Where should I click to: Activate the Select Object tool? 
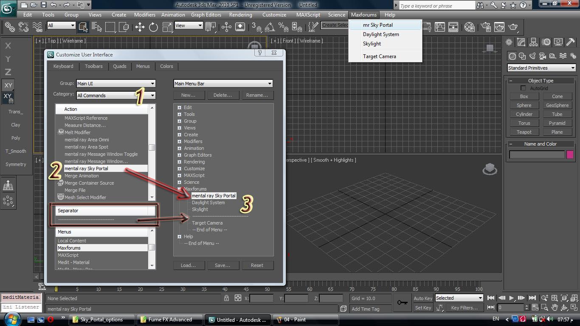pyautogui.click(x=83, y=27)
